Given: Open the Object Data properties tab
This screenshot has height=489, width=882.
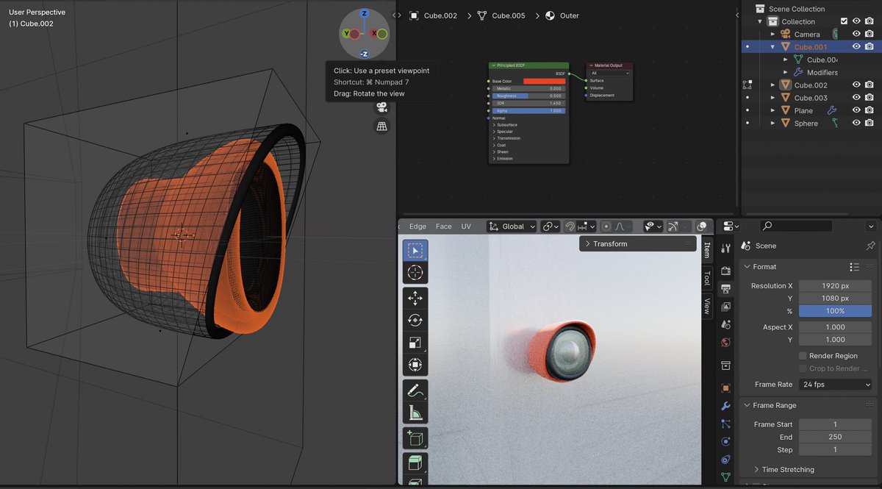Looking at the screenshot, I should pos(726,477).
